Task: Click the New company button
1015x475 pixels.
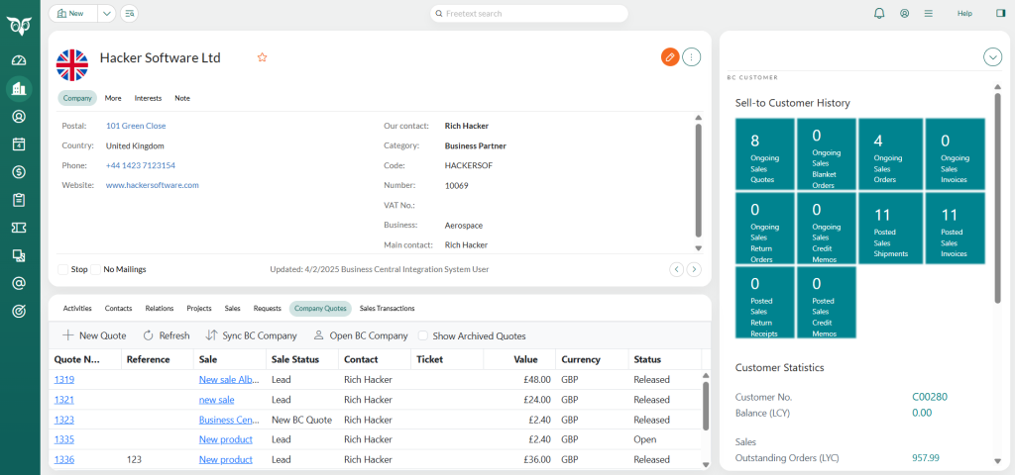Action: 73,13
